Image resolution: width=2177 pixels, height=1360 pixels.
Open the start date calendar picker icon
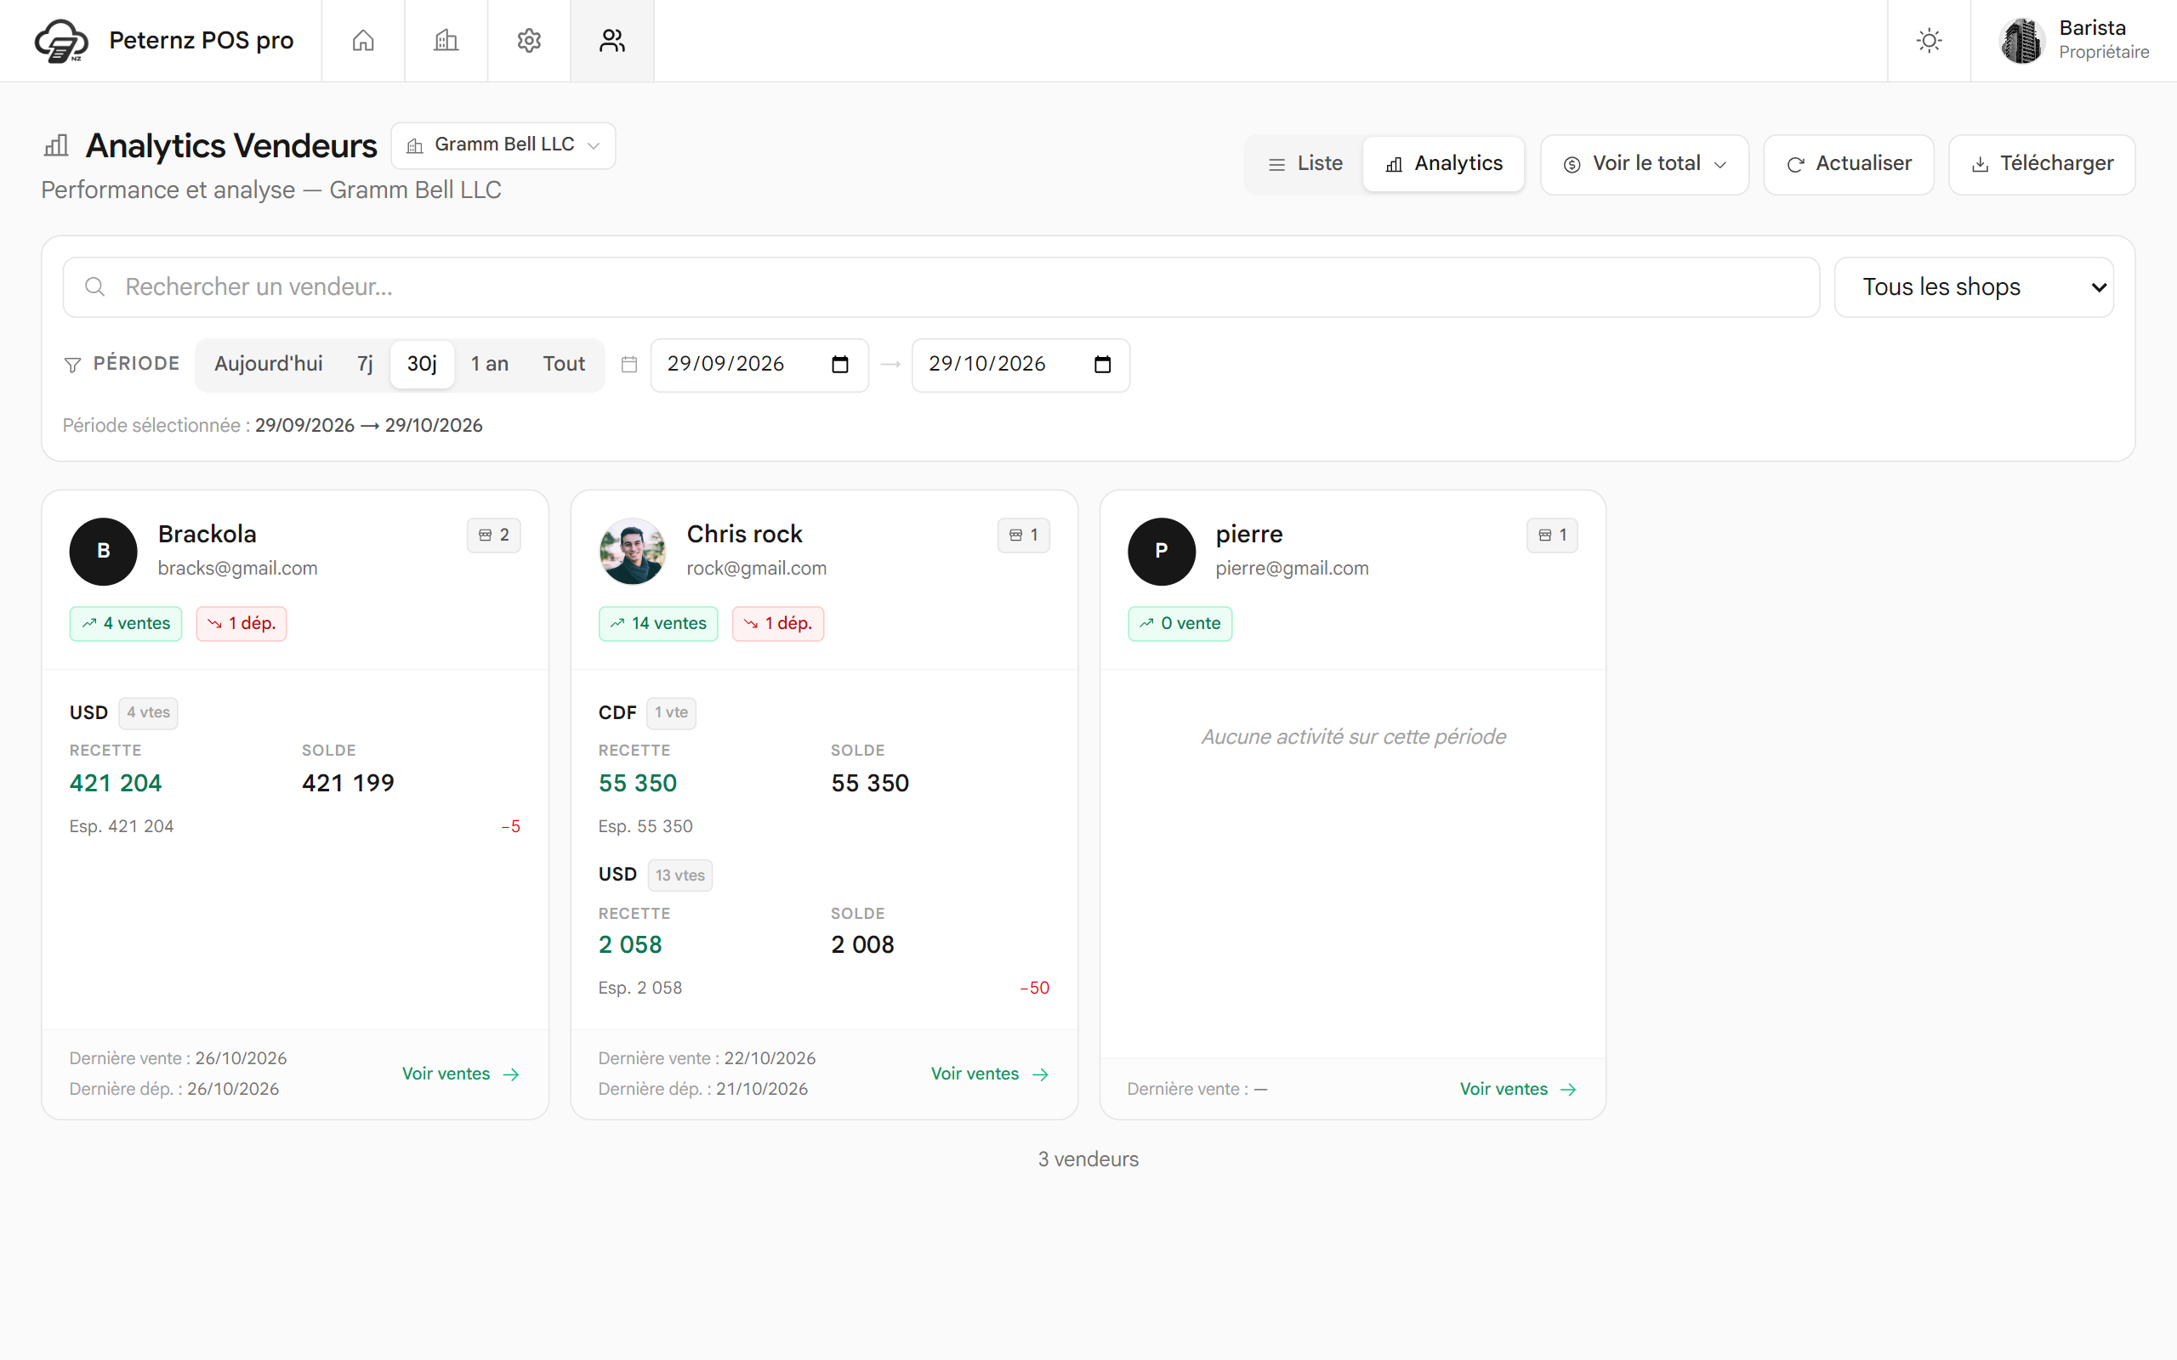click(840, 365)
